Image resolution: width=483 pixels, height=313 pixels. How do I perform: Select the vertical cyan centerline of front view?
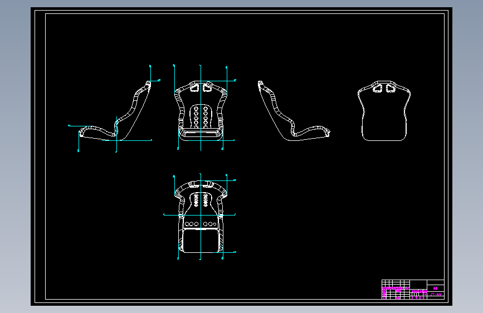pos(201,108)
